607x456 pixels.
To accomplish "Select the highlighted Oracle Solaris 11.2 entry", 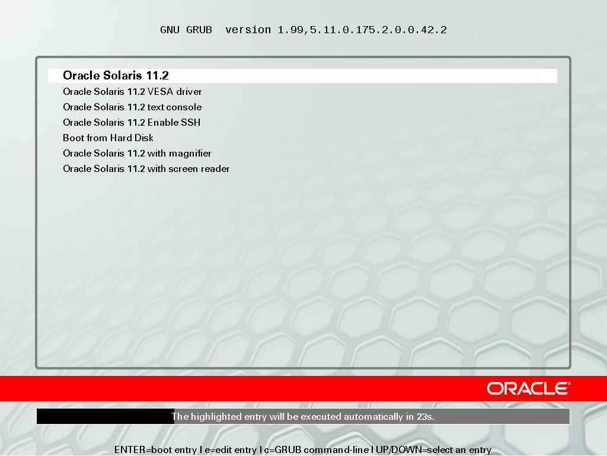I will 302,75.
